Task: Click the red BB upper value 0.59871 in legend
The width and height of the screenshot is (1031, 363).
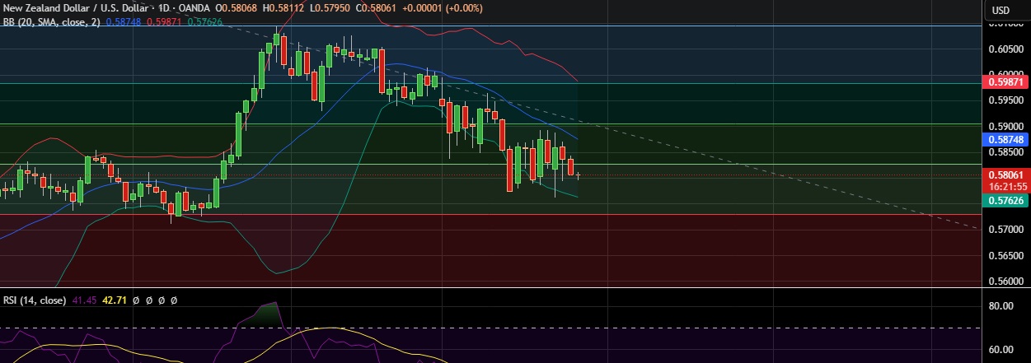Action: point(165,22)
